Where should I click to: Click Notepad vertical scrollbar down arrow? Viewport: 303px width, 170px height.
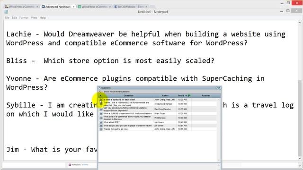300,159
